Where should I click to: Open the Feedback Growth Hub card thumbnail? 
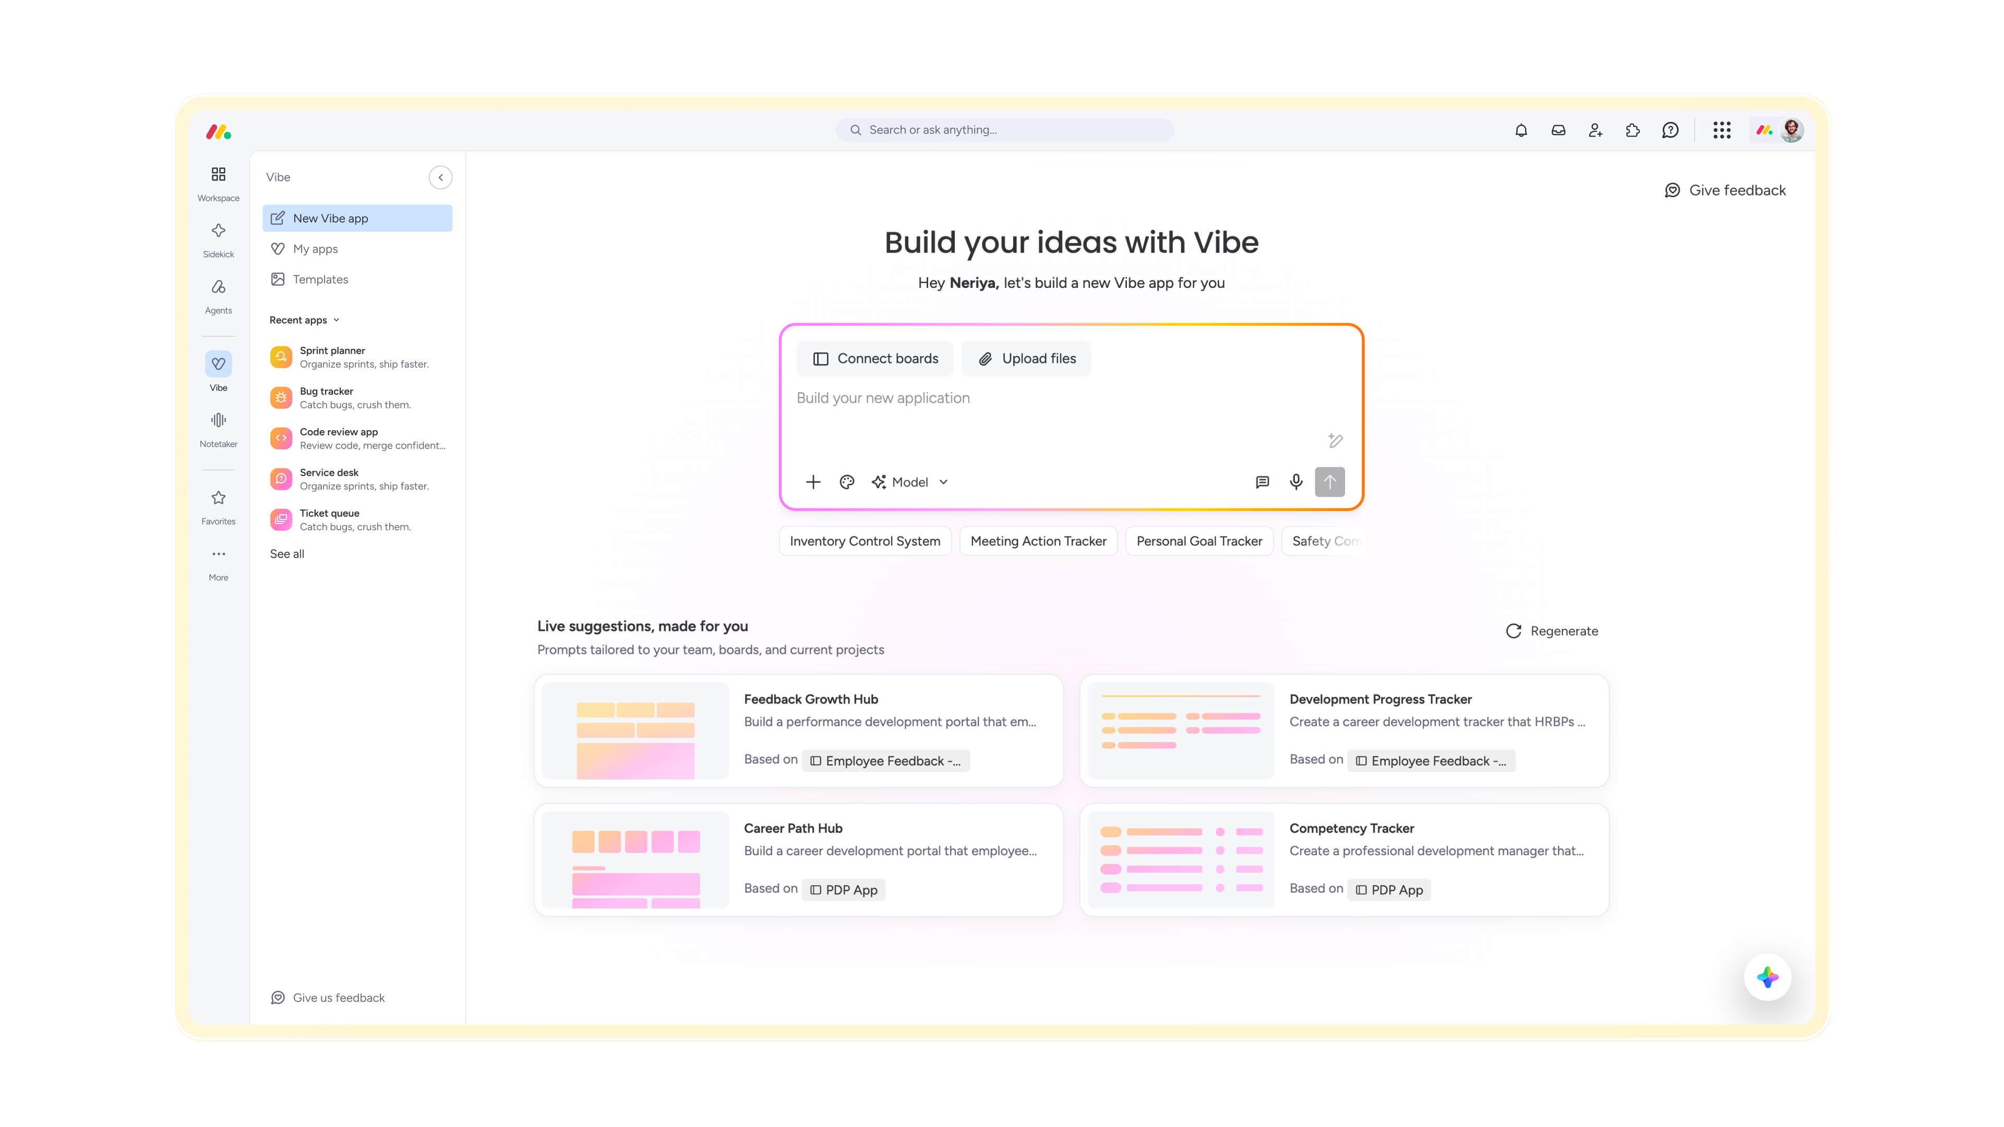click(635, 730)
